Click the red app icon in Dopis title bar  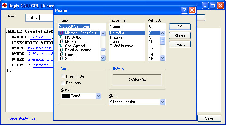(x=5, y=5)
